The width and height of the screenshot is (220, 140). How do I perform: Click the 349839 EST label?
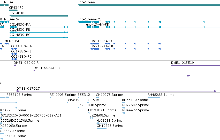[73, 100]
